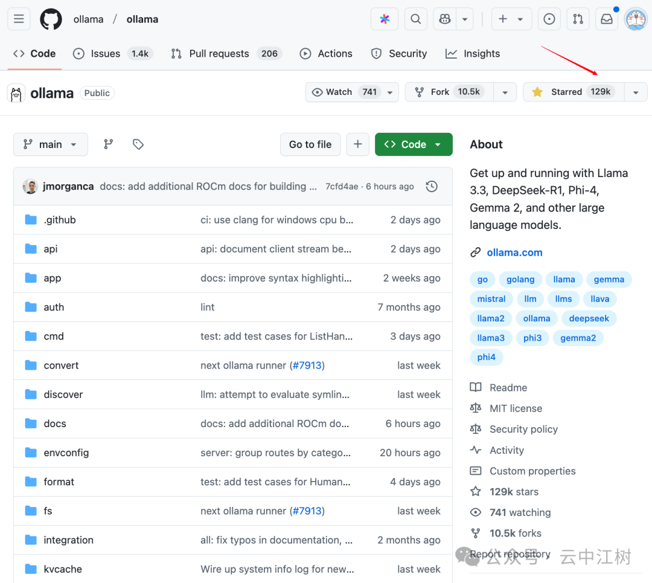Viewport: 652px width, 583px height.
Task: Open the Copilot icon in header
Action: click(445, 19)
